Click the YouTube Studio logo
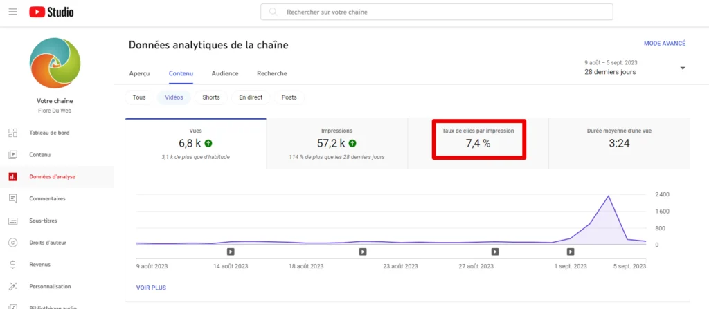Screen dimensions: 709x309 (51, 12)
